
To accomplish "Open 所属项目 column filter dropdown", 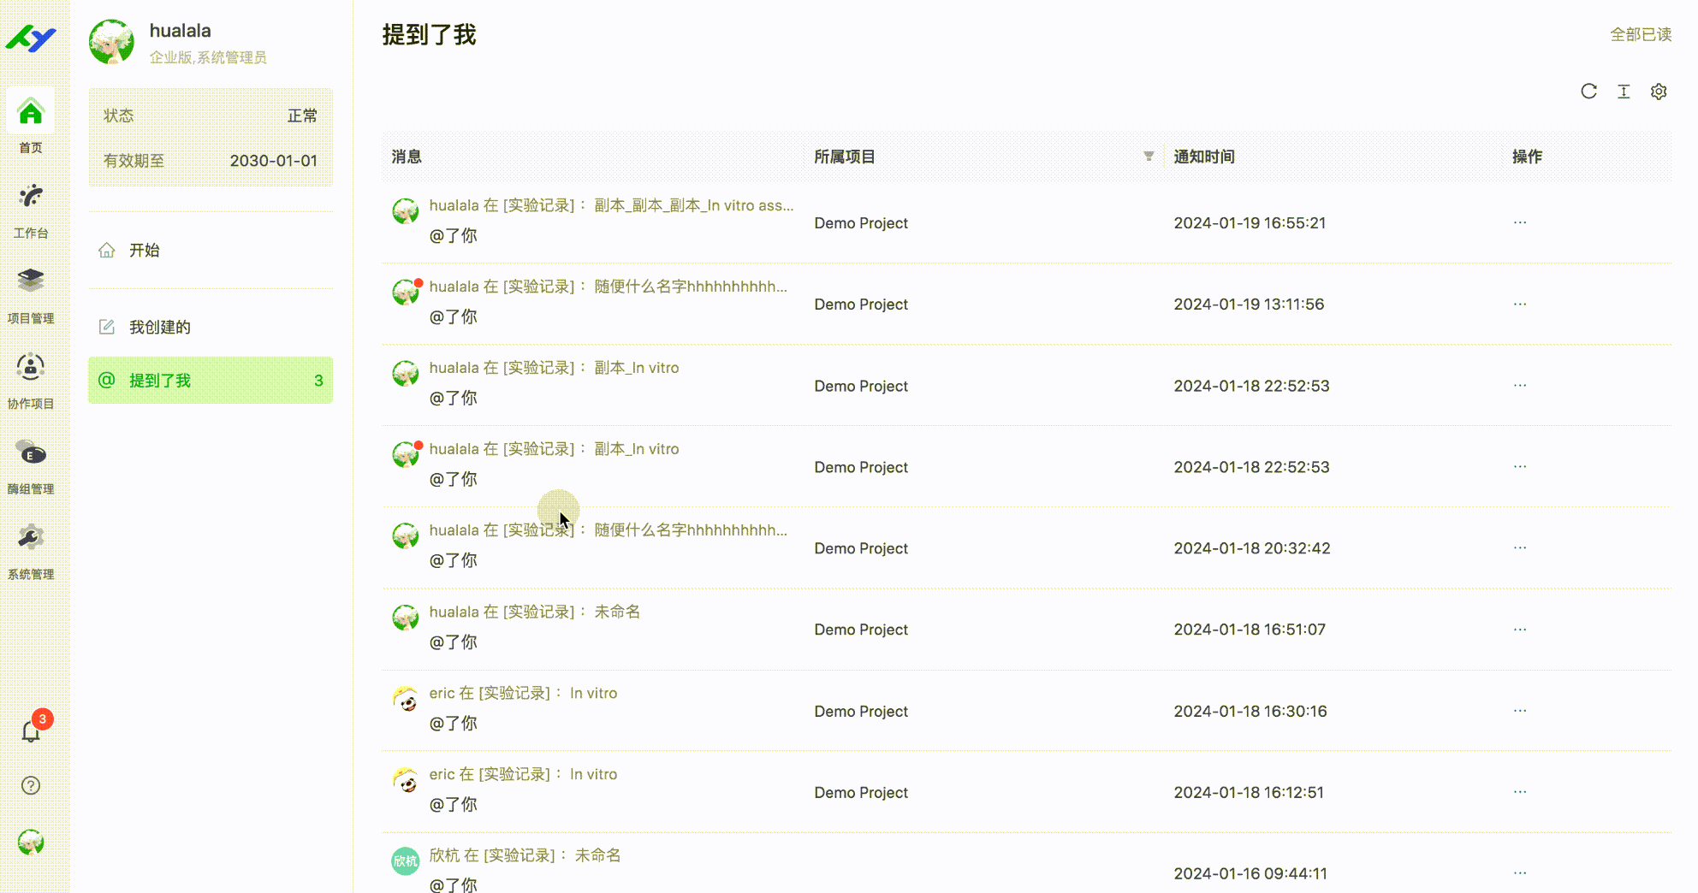I will 1149,157.
